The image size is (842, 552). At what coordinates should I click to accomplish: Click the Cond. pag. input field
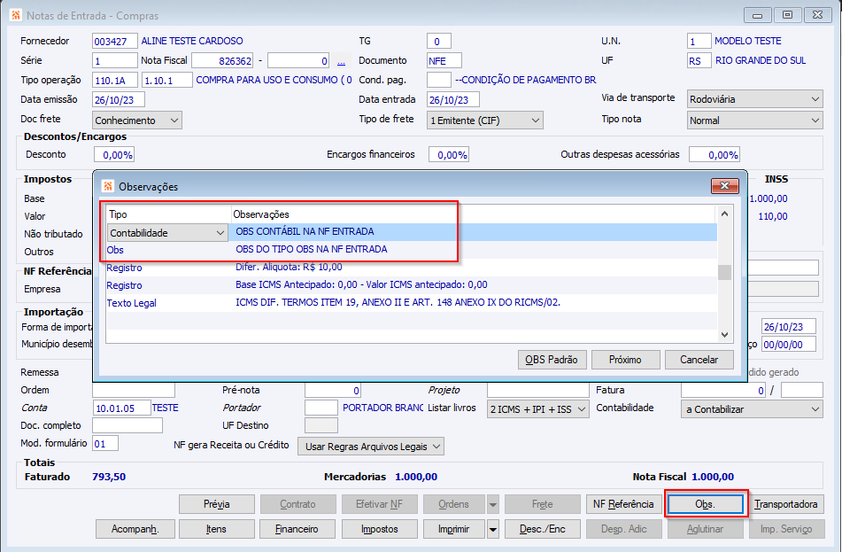click(439, 80)
